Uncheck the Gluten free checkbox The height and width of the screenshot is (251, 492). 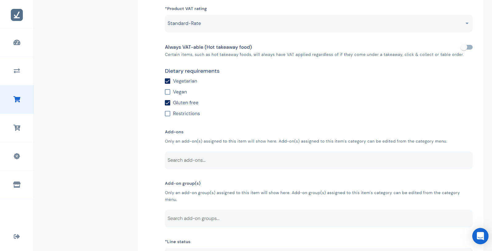[168, 103]
